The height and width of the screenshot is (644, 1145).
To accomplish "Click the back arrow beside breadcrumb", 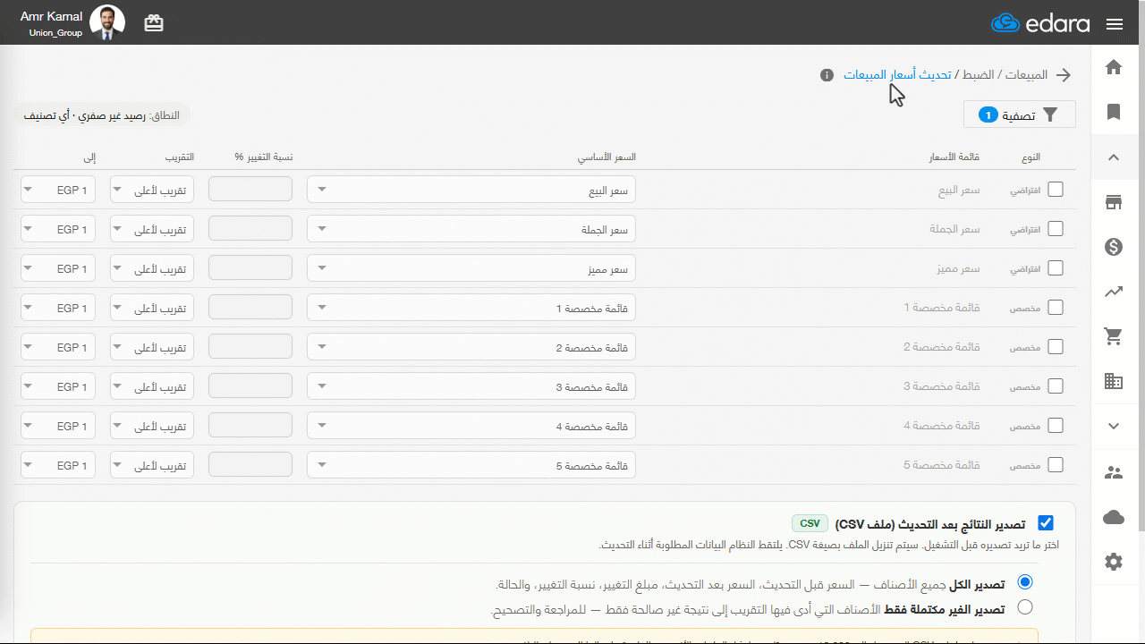I will [x=1064, y=75].
